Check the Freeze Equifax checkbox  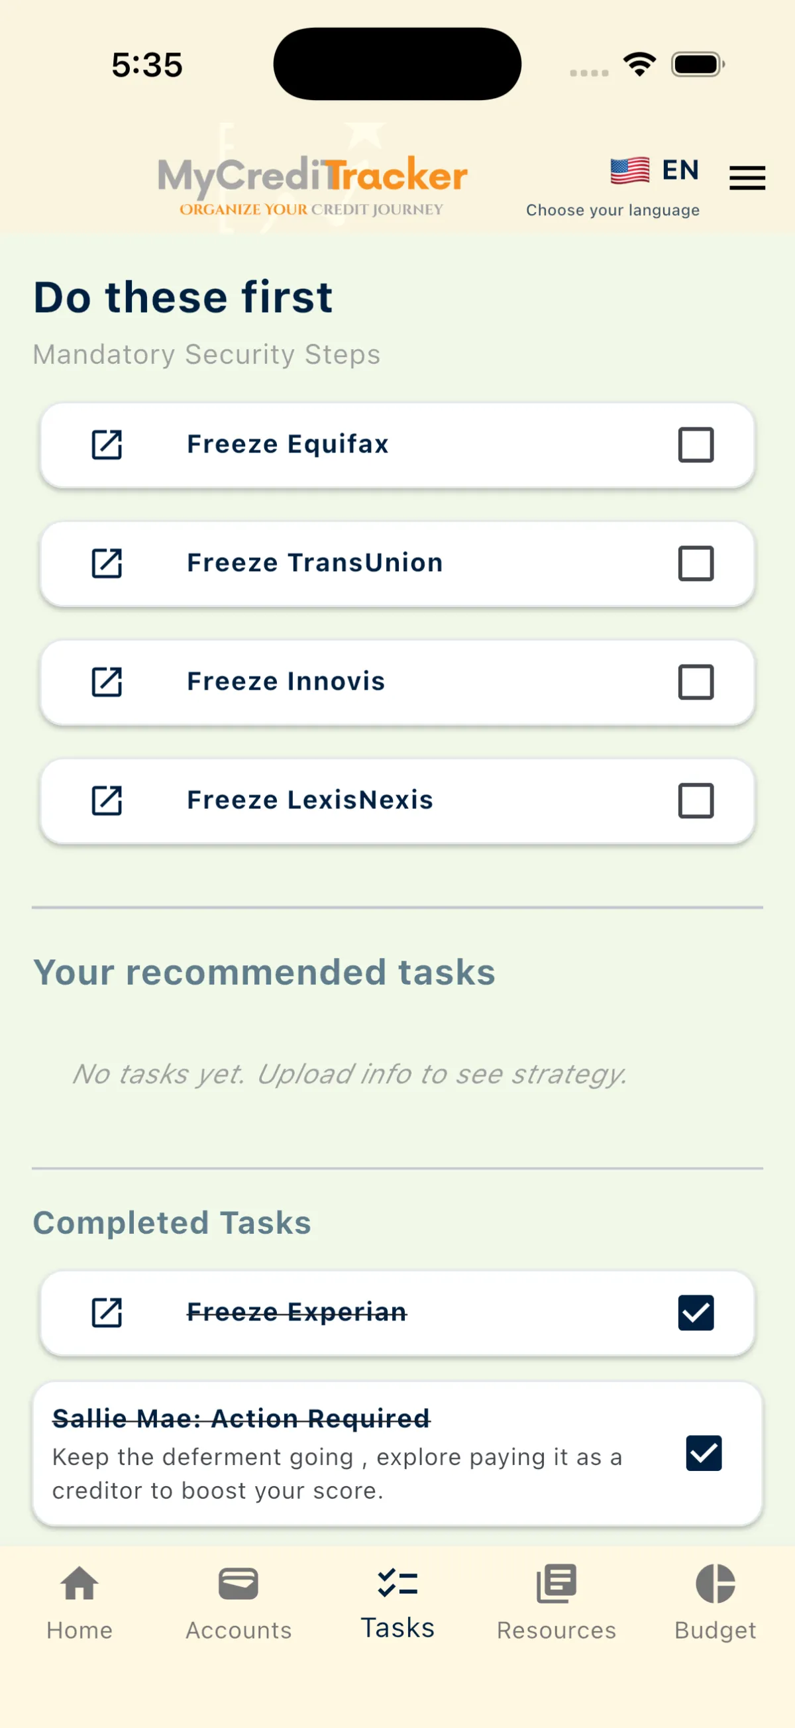696,445
